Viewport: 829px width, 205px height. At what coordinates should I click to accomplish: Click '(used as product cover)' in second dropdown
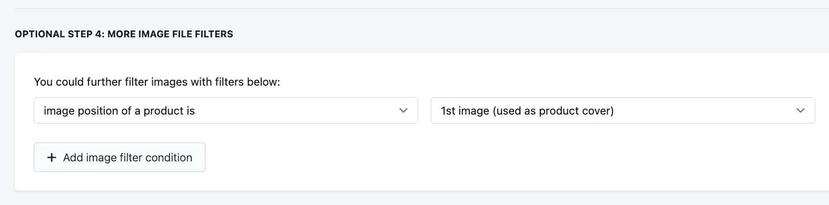pyautogui.click(x=553, y=111)
